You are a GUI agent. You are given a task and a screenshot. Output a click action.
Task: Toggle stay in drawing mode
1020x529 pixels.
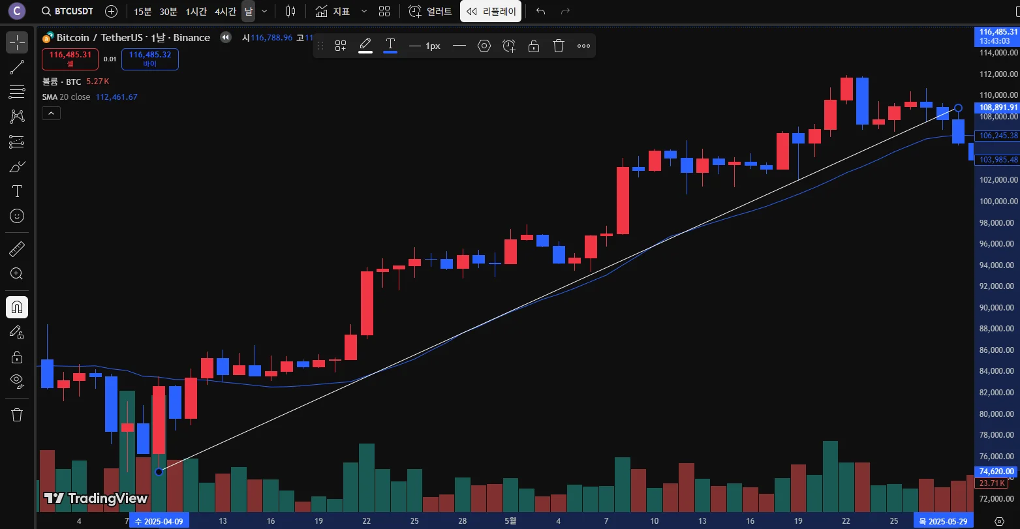click(17, 332)
